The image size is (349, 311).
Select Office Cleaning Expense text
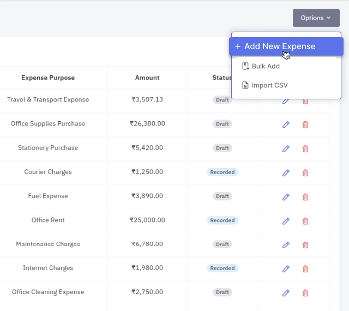(48, 292)
